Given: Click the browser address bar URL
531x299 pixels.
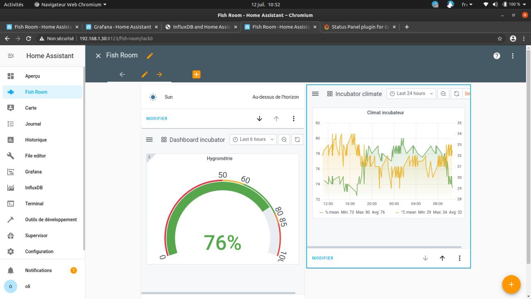Looking at the screenshot, I should pos(116,39).
